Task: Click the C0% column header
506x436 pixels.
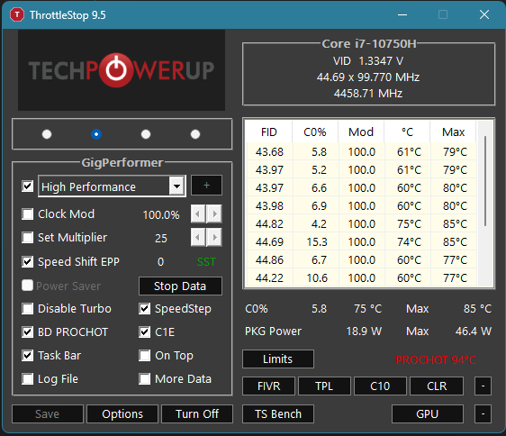Action: click(x=315, y=132)
